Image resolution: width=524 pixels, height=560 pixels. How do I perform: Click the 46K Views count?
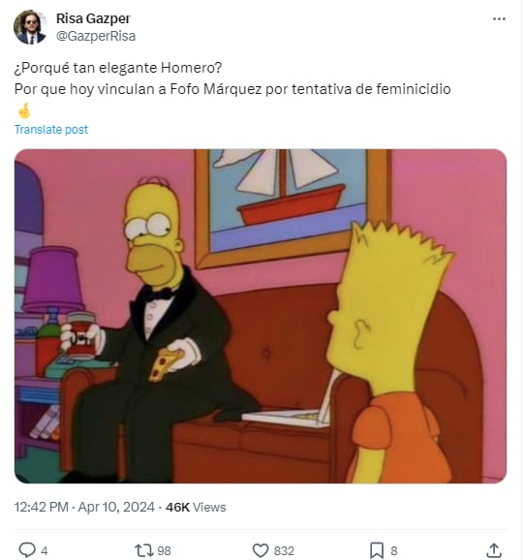click(x=196, y=507)
